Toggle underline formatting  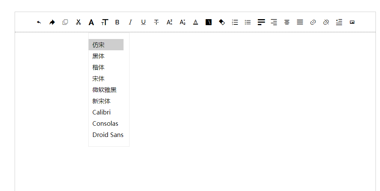coord(143,22)
